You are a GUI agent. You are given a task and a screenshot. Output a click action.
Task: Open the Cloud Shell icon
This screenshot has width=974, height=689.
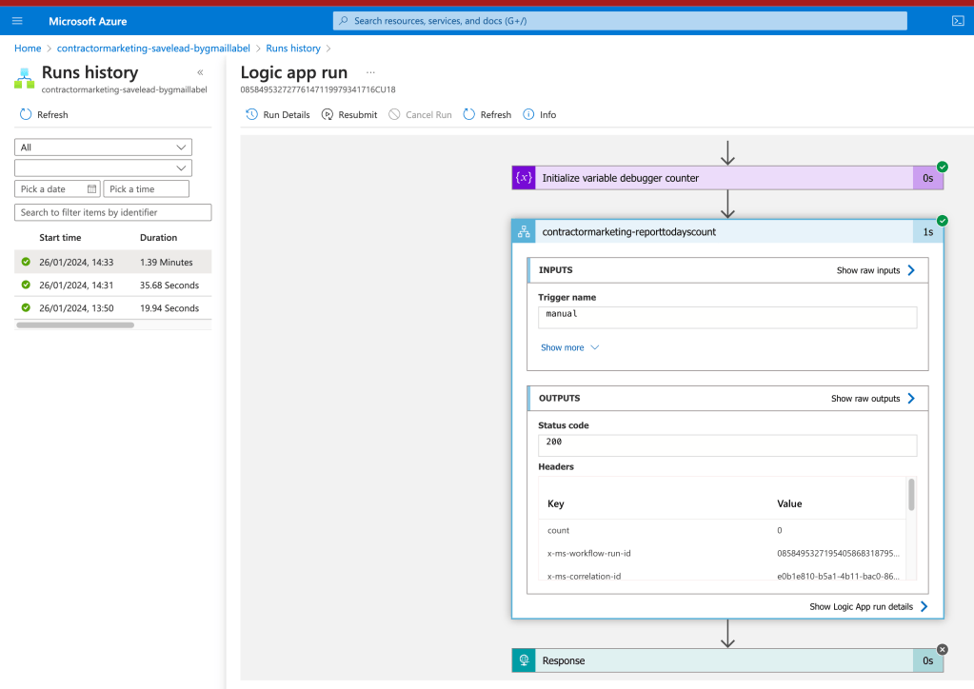[x=958, y=21]
